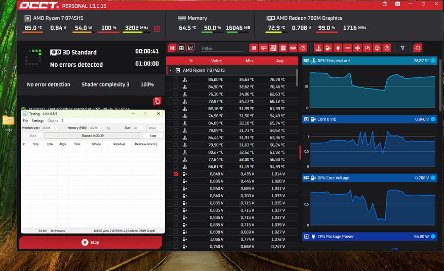Collapse the AMD Ryzen 7 8745HS sensor group
This screenshot has width=444, height=271.
(171, 70)
